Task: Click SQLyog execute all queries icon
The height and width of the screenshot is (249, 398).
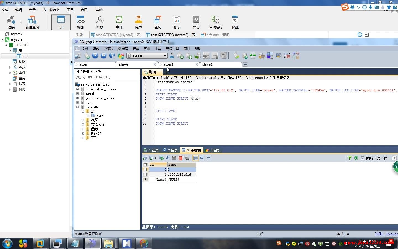Action: tap(104, 56)
